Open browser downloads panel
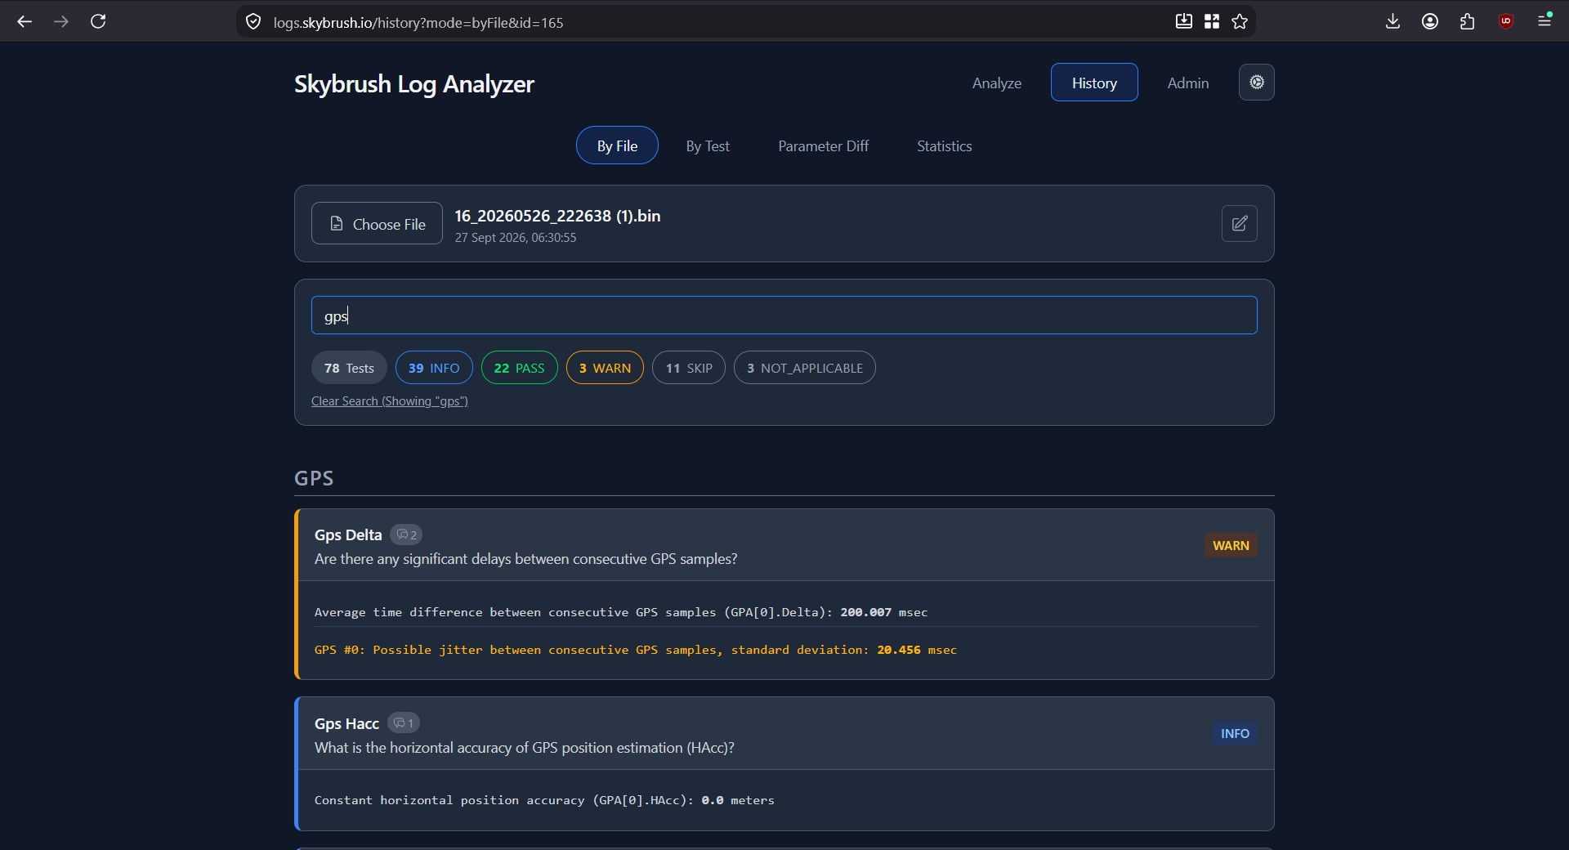This screenshot has height=850, width=1569. click(1393, 22)
